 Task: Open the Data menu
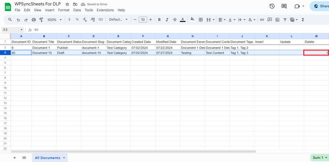coord(77,10)
